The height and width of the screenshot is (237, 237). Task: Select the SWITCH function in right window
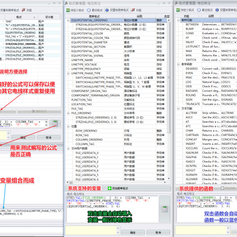[191, 60]
